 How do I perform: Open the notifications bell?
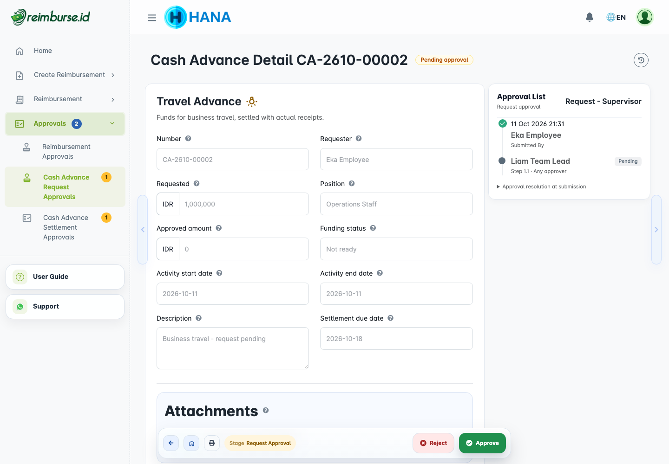[590, 17]
